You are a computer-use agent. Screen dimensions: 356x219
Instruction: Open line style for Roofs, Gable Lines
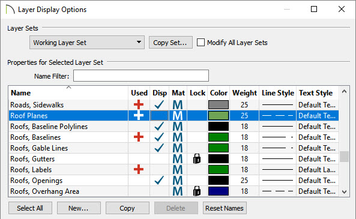point(277,148)
